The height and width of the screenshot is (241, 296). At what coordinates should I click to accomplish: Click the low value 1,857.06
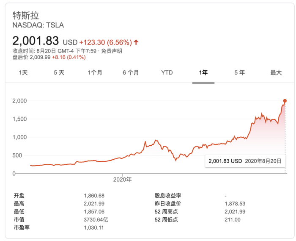click(x=94, y=212)
